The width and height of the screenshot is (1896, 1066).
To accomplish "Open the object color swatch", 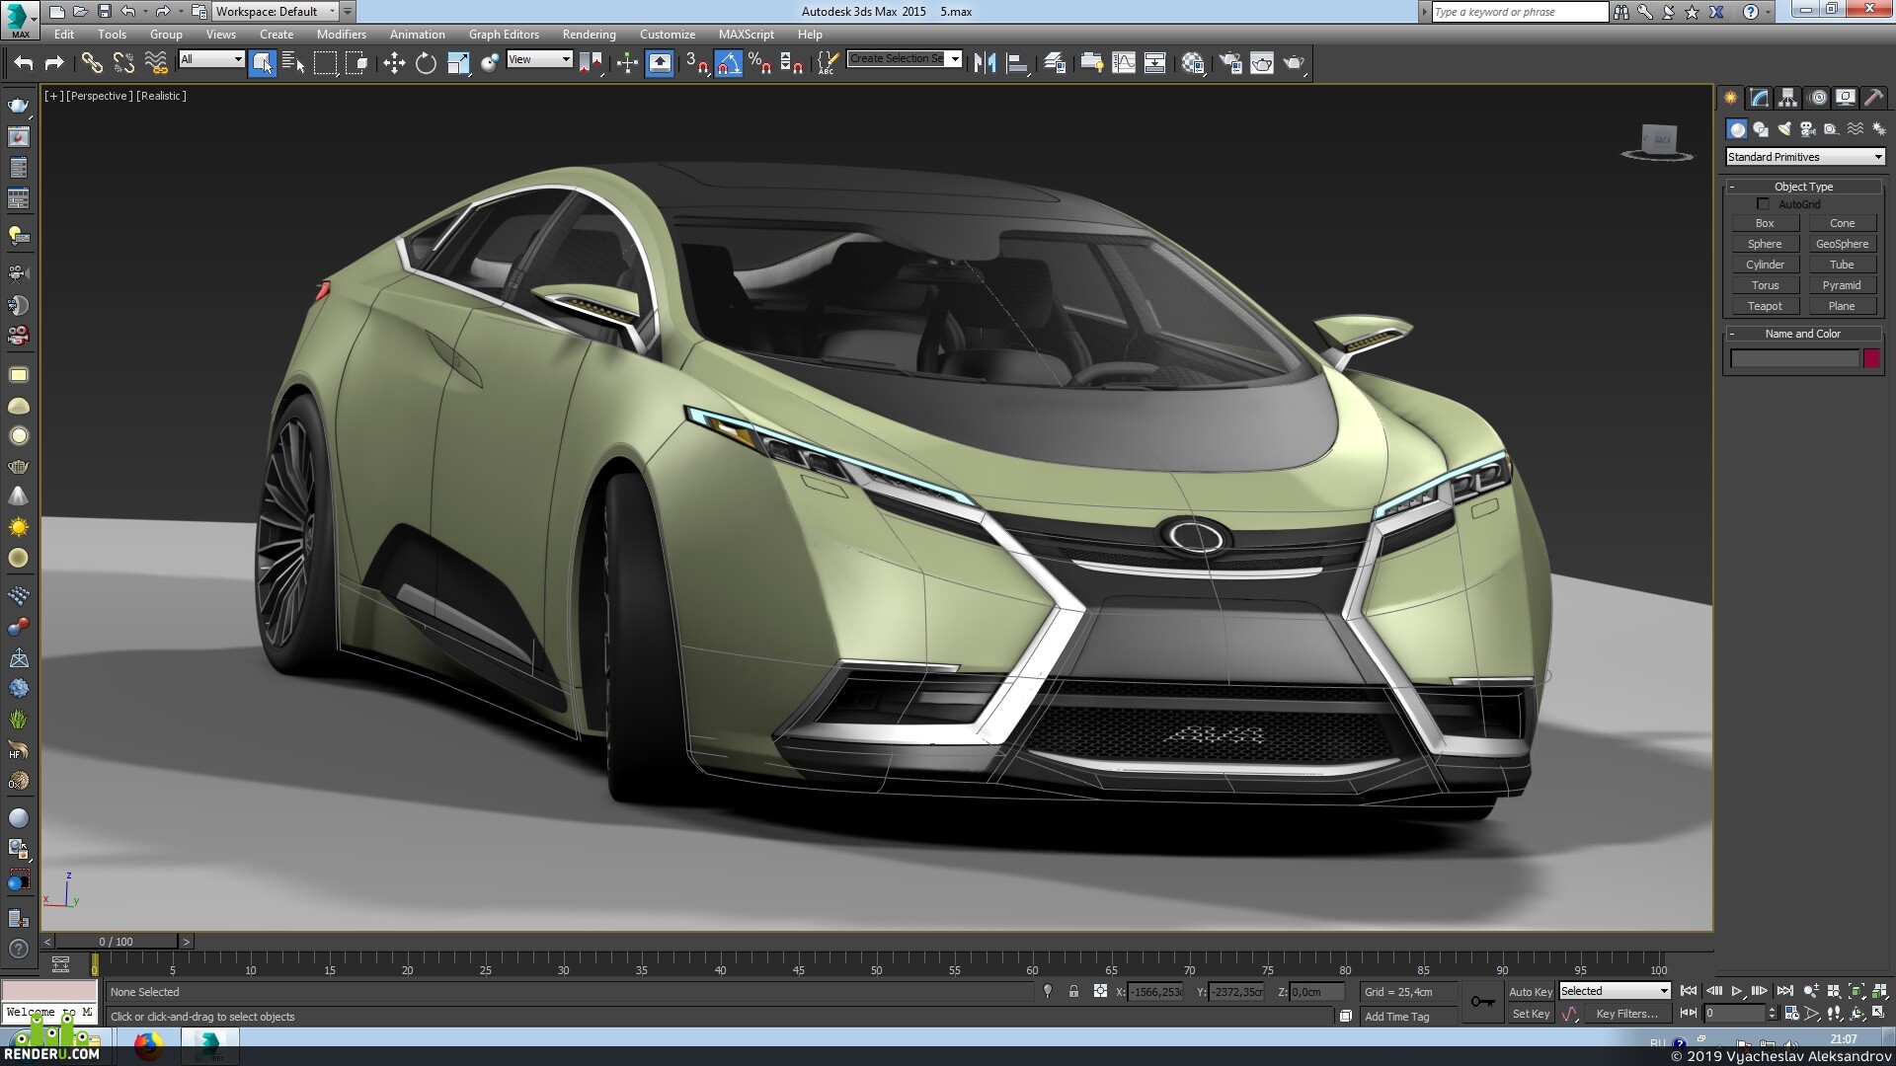I will click(1871, 358).
